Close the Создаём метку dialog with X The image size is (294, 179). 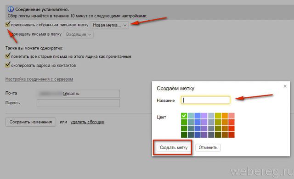pos(285,86)
